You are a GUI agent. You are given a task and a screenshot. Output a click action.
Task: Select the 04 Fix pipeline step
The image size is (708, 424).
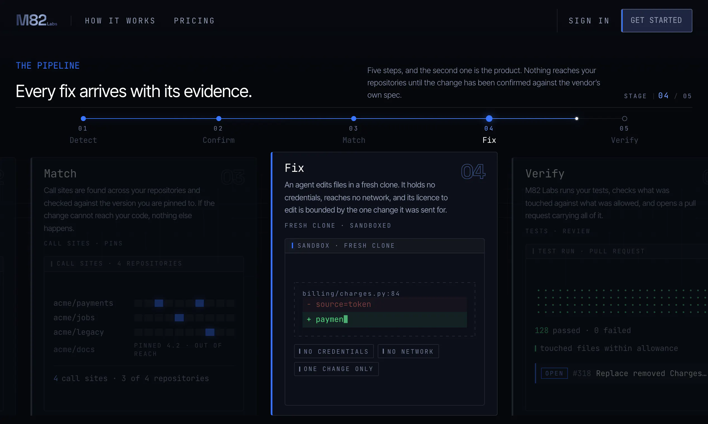pyautogui.click(x=489, y=130)
